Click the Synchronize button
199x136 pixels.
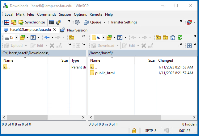[x=32, y=22]
